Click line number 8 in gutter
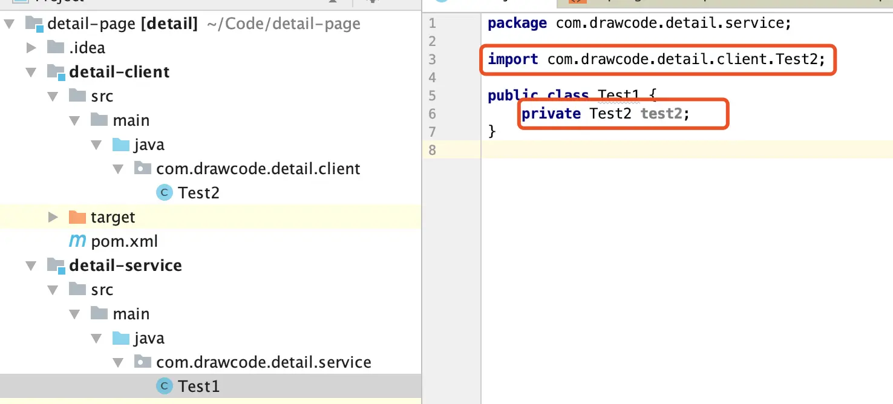The width and height of the screenshot is (893, 404). [432, 150]
